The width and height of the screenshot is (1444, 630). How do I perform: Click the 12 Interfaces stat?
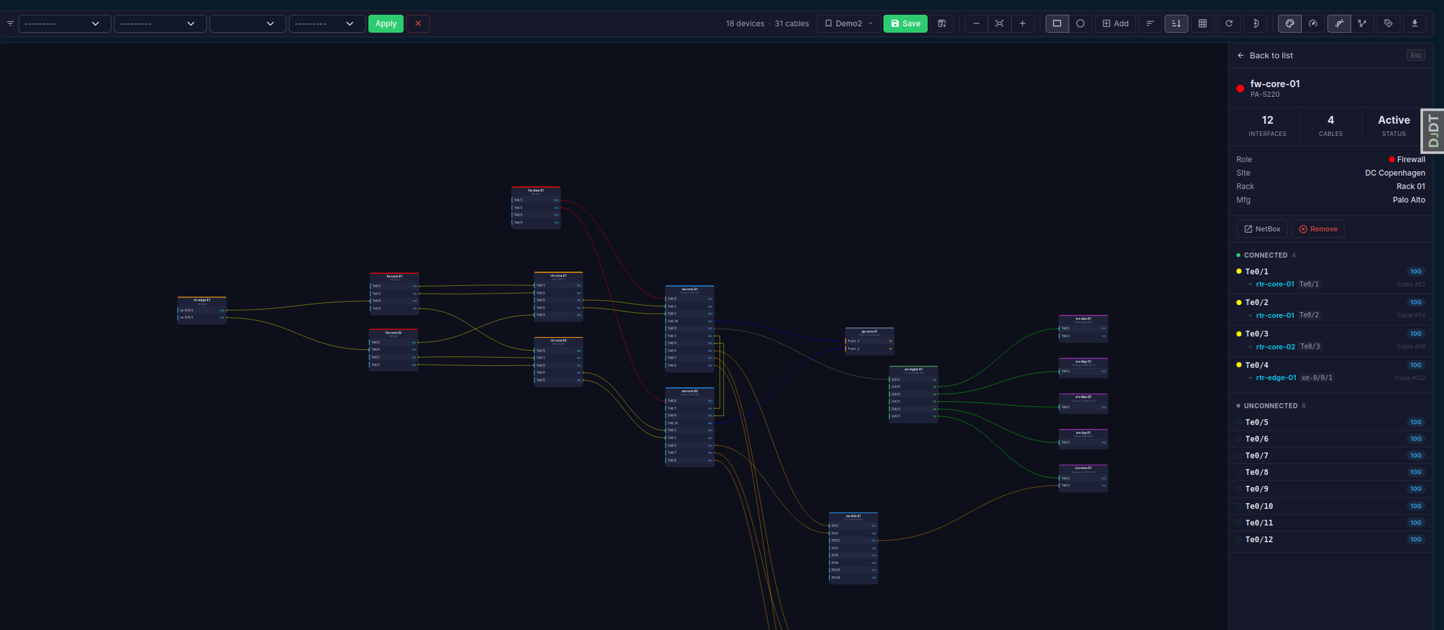pyautogui.click(x=1267, y=126)
